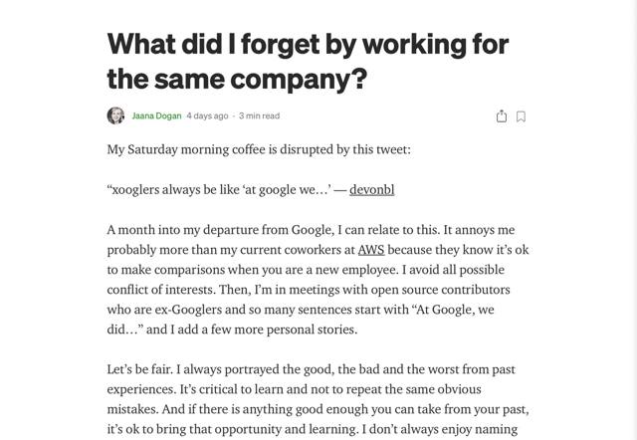Open the Jaana Dogan author link
This screenshot has width=637, height=440.
pos(156,115)
